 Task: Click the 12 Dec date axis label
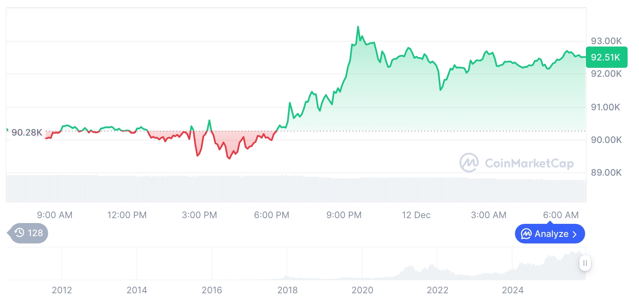[416, 215]
